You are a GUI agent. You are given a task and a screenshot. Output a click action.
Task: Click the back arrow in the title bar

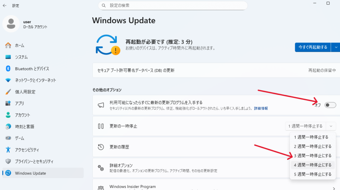[5, 6]
